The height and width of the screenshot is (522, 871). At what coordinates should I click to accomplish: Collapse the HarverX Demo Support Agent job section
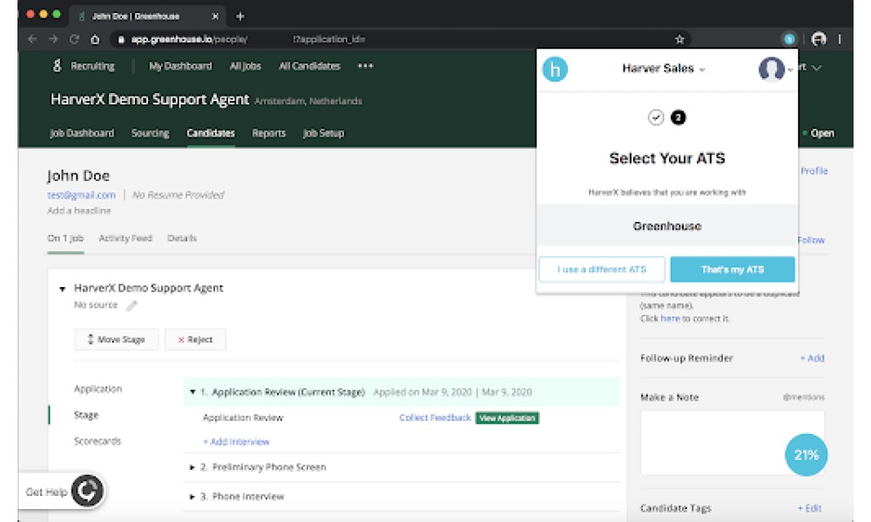click(62, 289)
